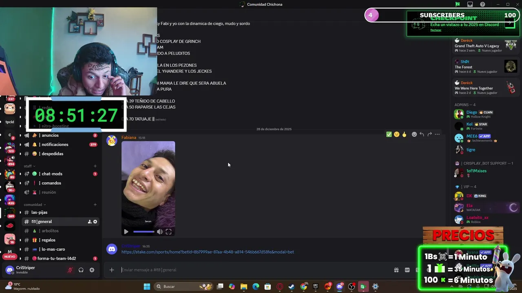The width and height of the screenshot is (522, 293).
Task: Collapse the comunidad category
Action: pos(35,205)
